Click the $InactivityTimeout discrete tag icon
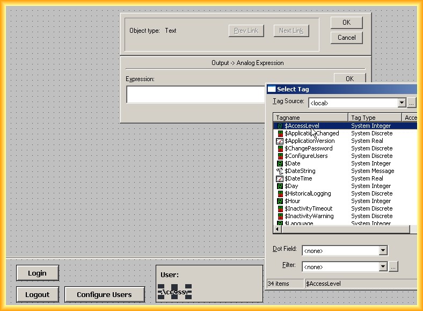The width and height of the screenshot is (423, 311). (280, 208)
